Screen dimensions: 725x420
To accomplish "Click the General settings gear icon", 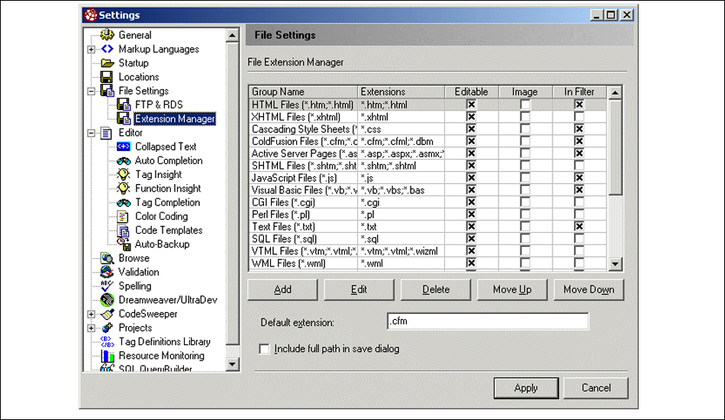I will point(108,34).
